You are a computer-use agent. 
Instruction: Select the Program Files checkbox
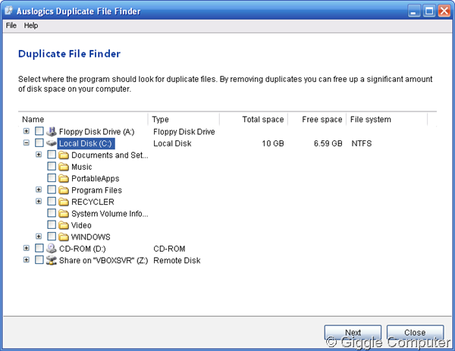[52, 190]
